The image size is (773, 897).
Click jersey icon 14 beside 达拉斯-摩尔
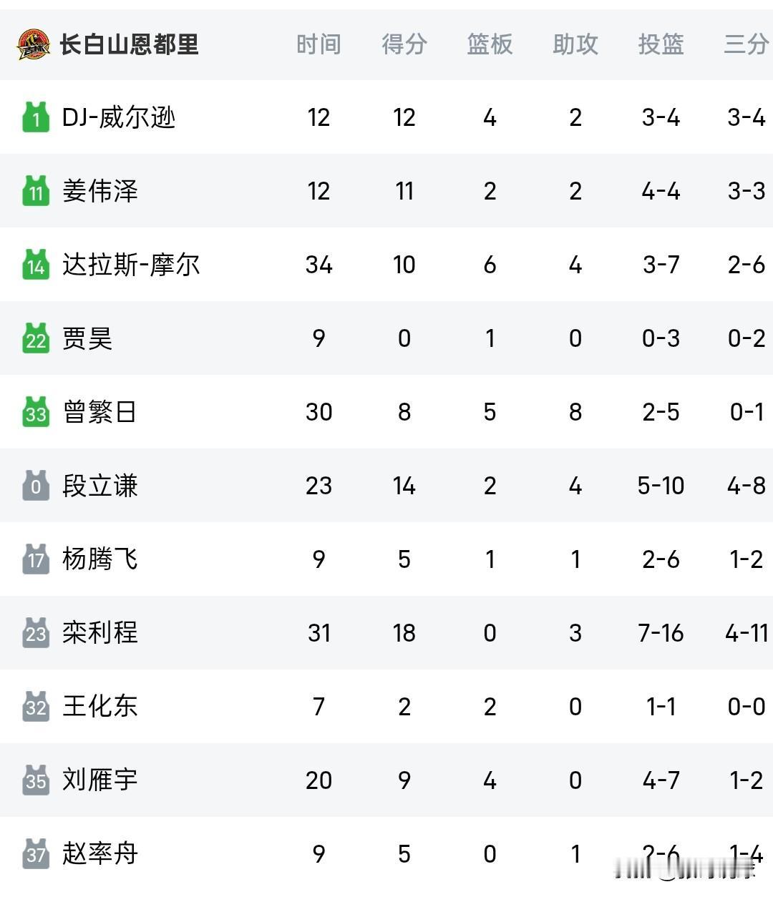[36, 265]
